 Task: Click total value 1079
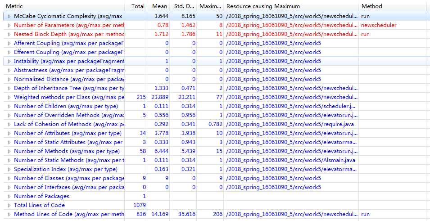[x=139, y=205]
